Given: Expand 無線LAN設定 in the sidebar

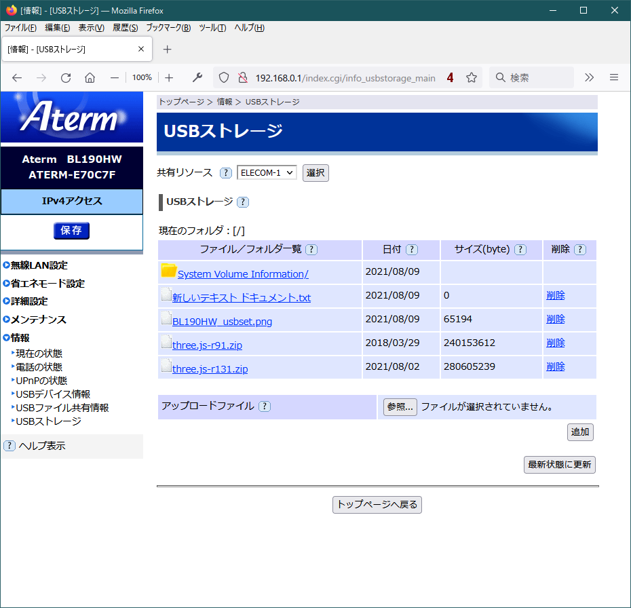Looking at the screenshot, I should tap(35, 265).
